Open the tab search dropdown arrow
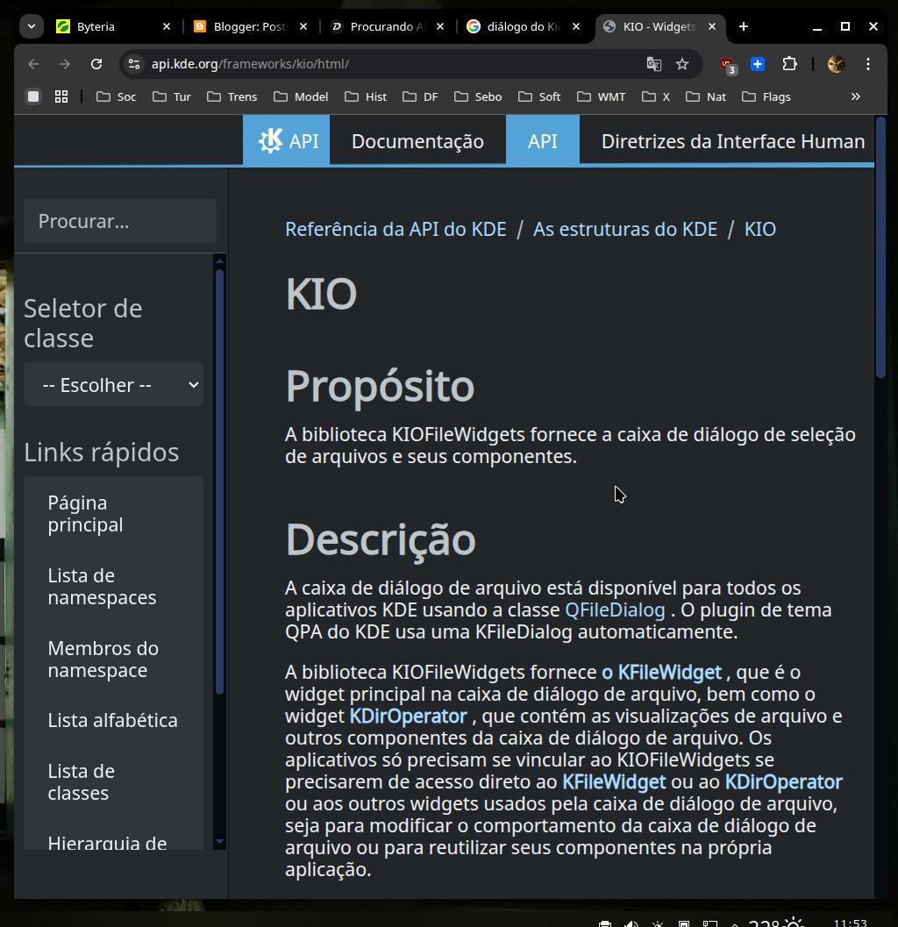The width and height of the screenshot is (898, 927). click(x=32, y=26)
